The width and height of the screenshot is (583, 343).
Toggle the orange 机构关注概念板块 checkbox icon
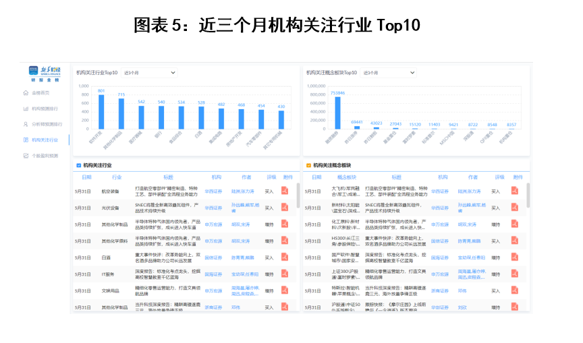tap(308, 165)
